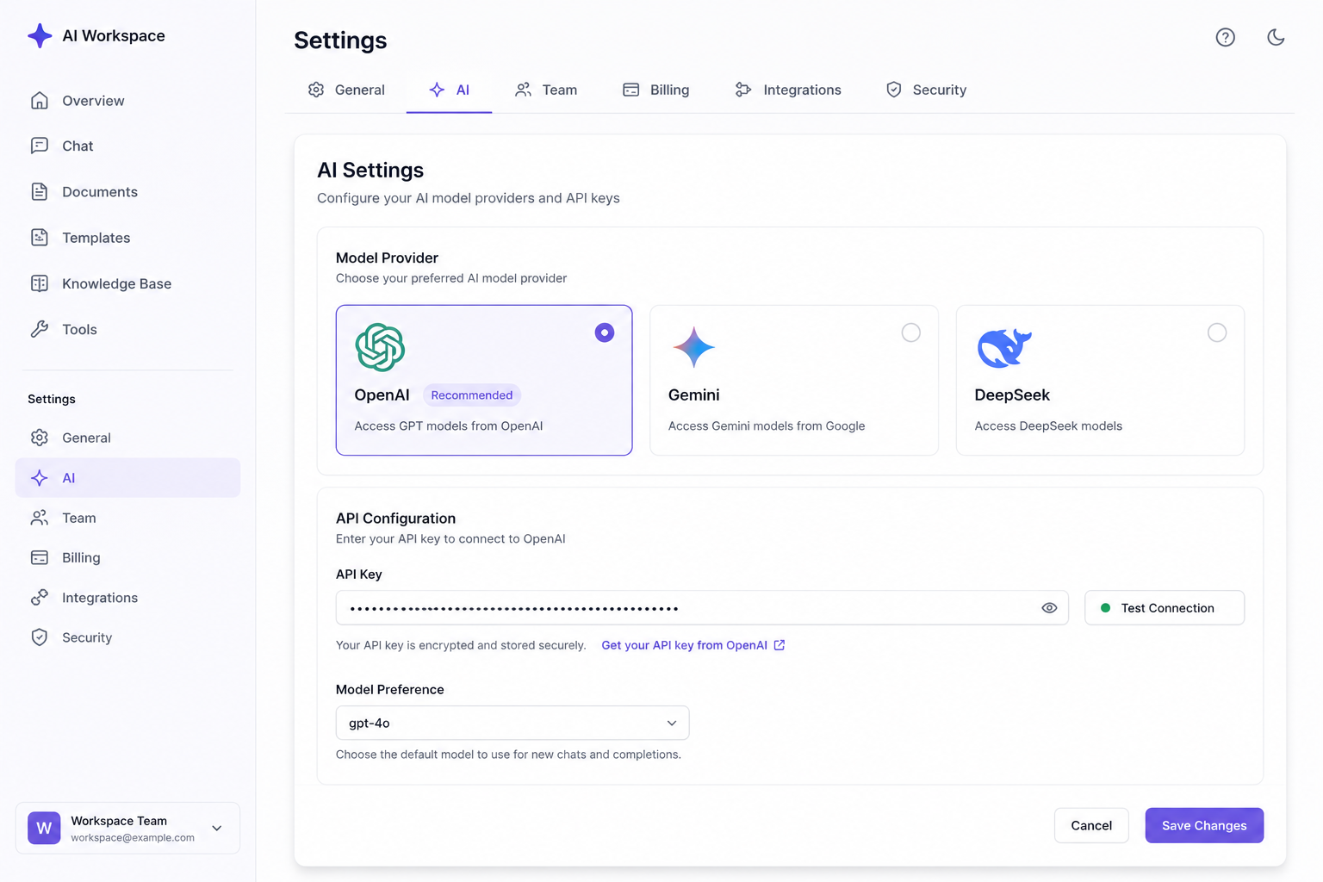Focus the API Key input field

[x=702, y=608]
